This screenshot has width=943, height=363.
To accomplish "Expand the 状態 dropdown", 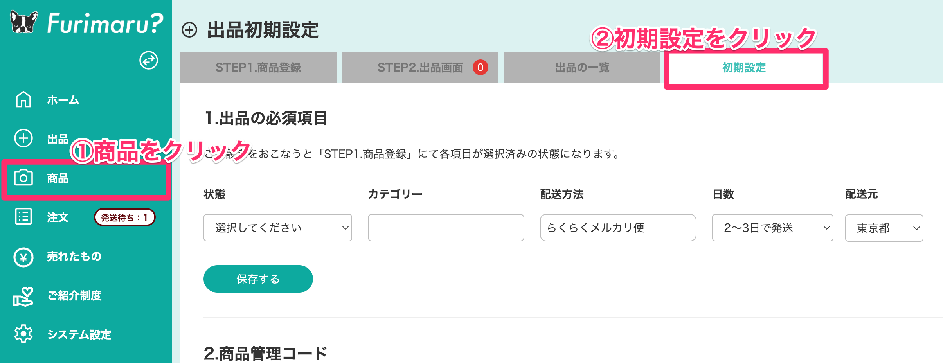I will click(x=278, y=228).
